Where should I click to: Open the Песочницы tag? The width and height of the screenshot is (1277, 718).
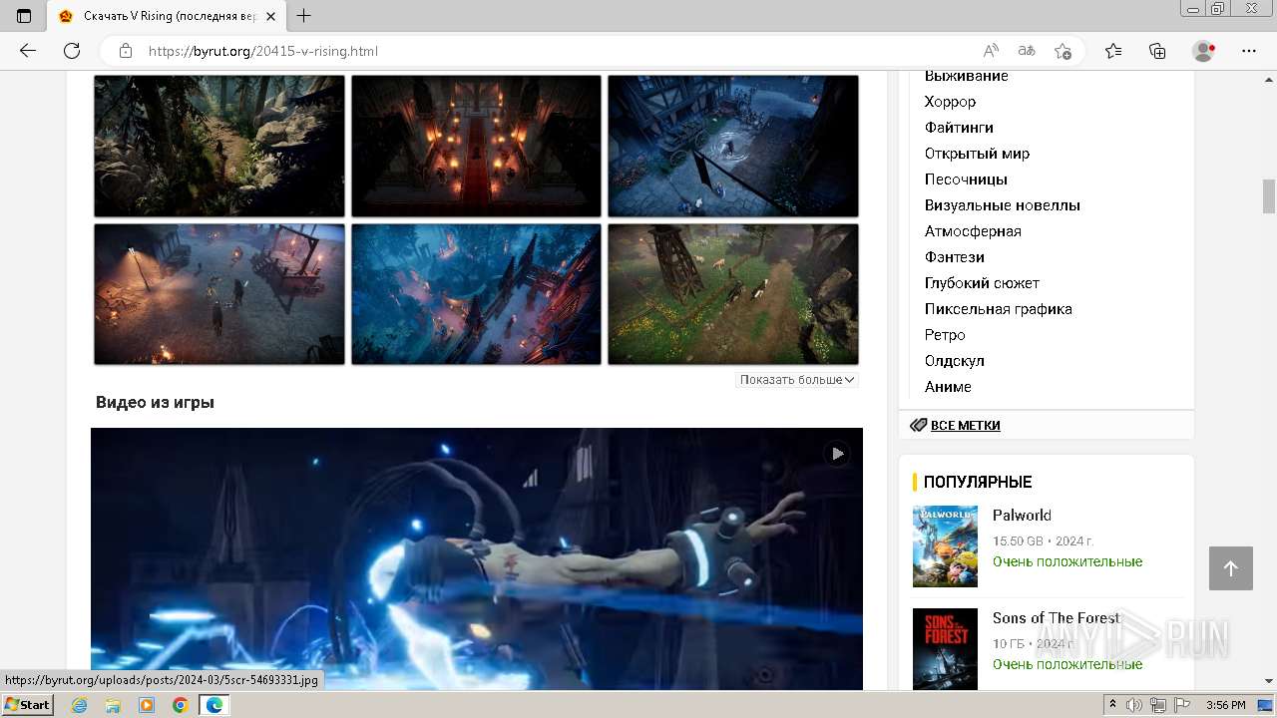(x=966, y=179)
